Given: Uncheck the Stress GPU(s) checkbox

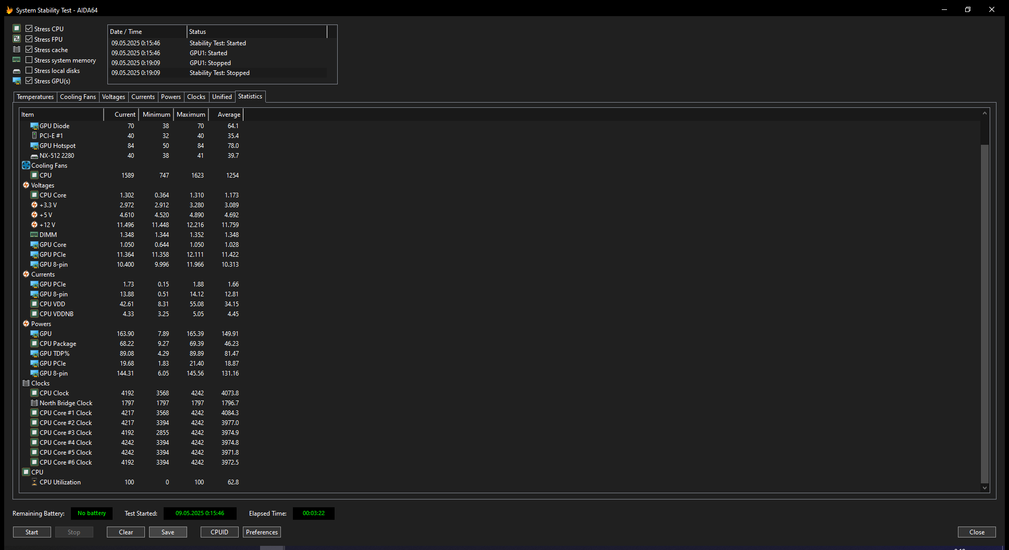Looking at the screenshot, I should [x=29, y=81].
